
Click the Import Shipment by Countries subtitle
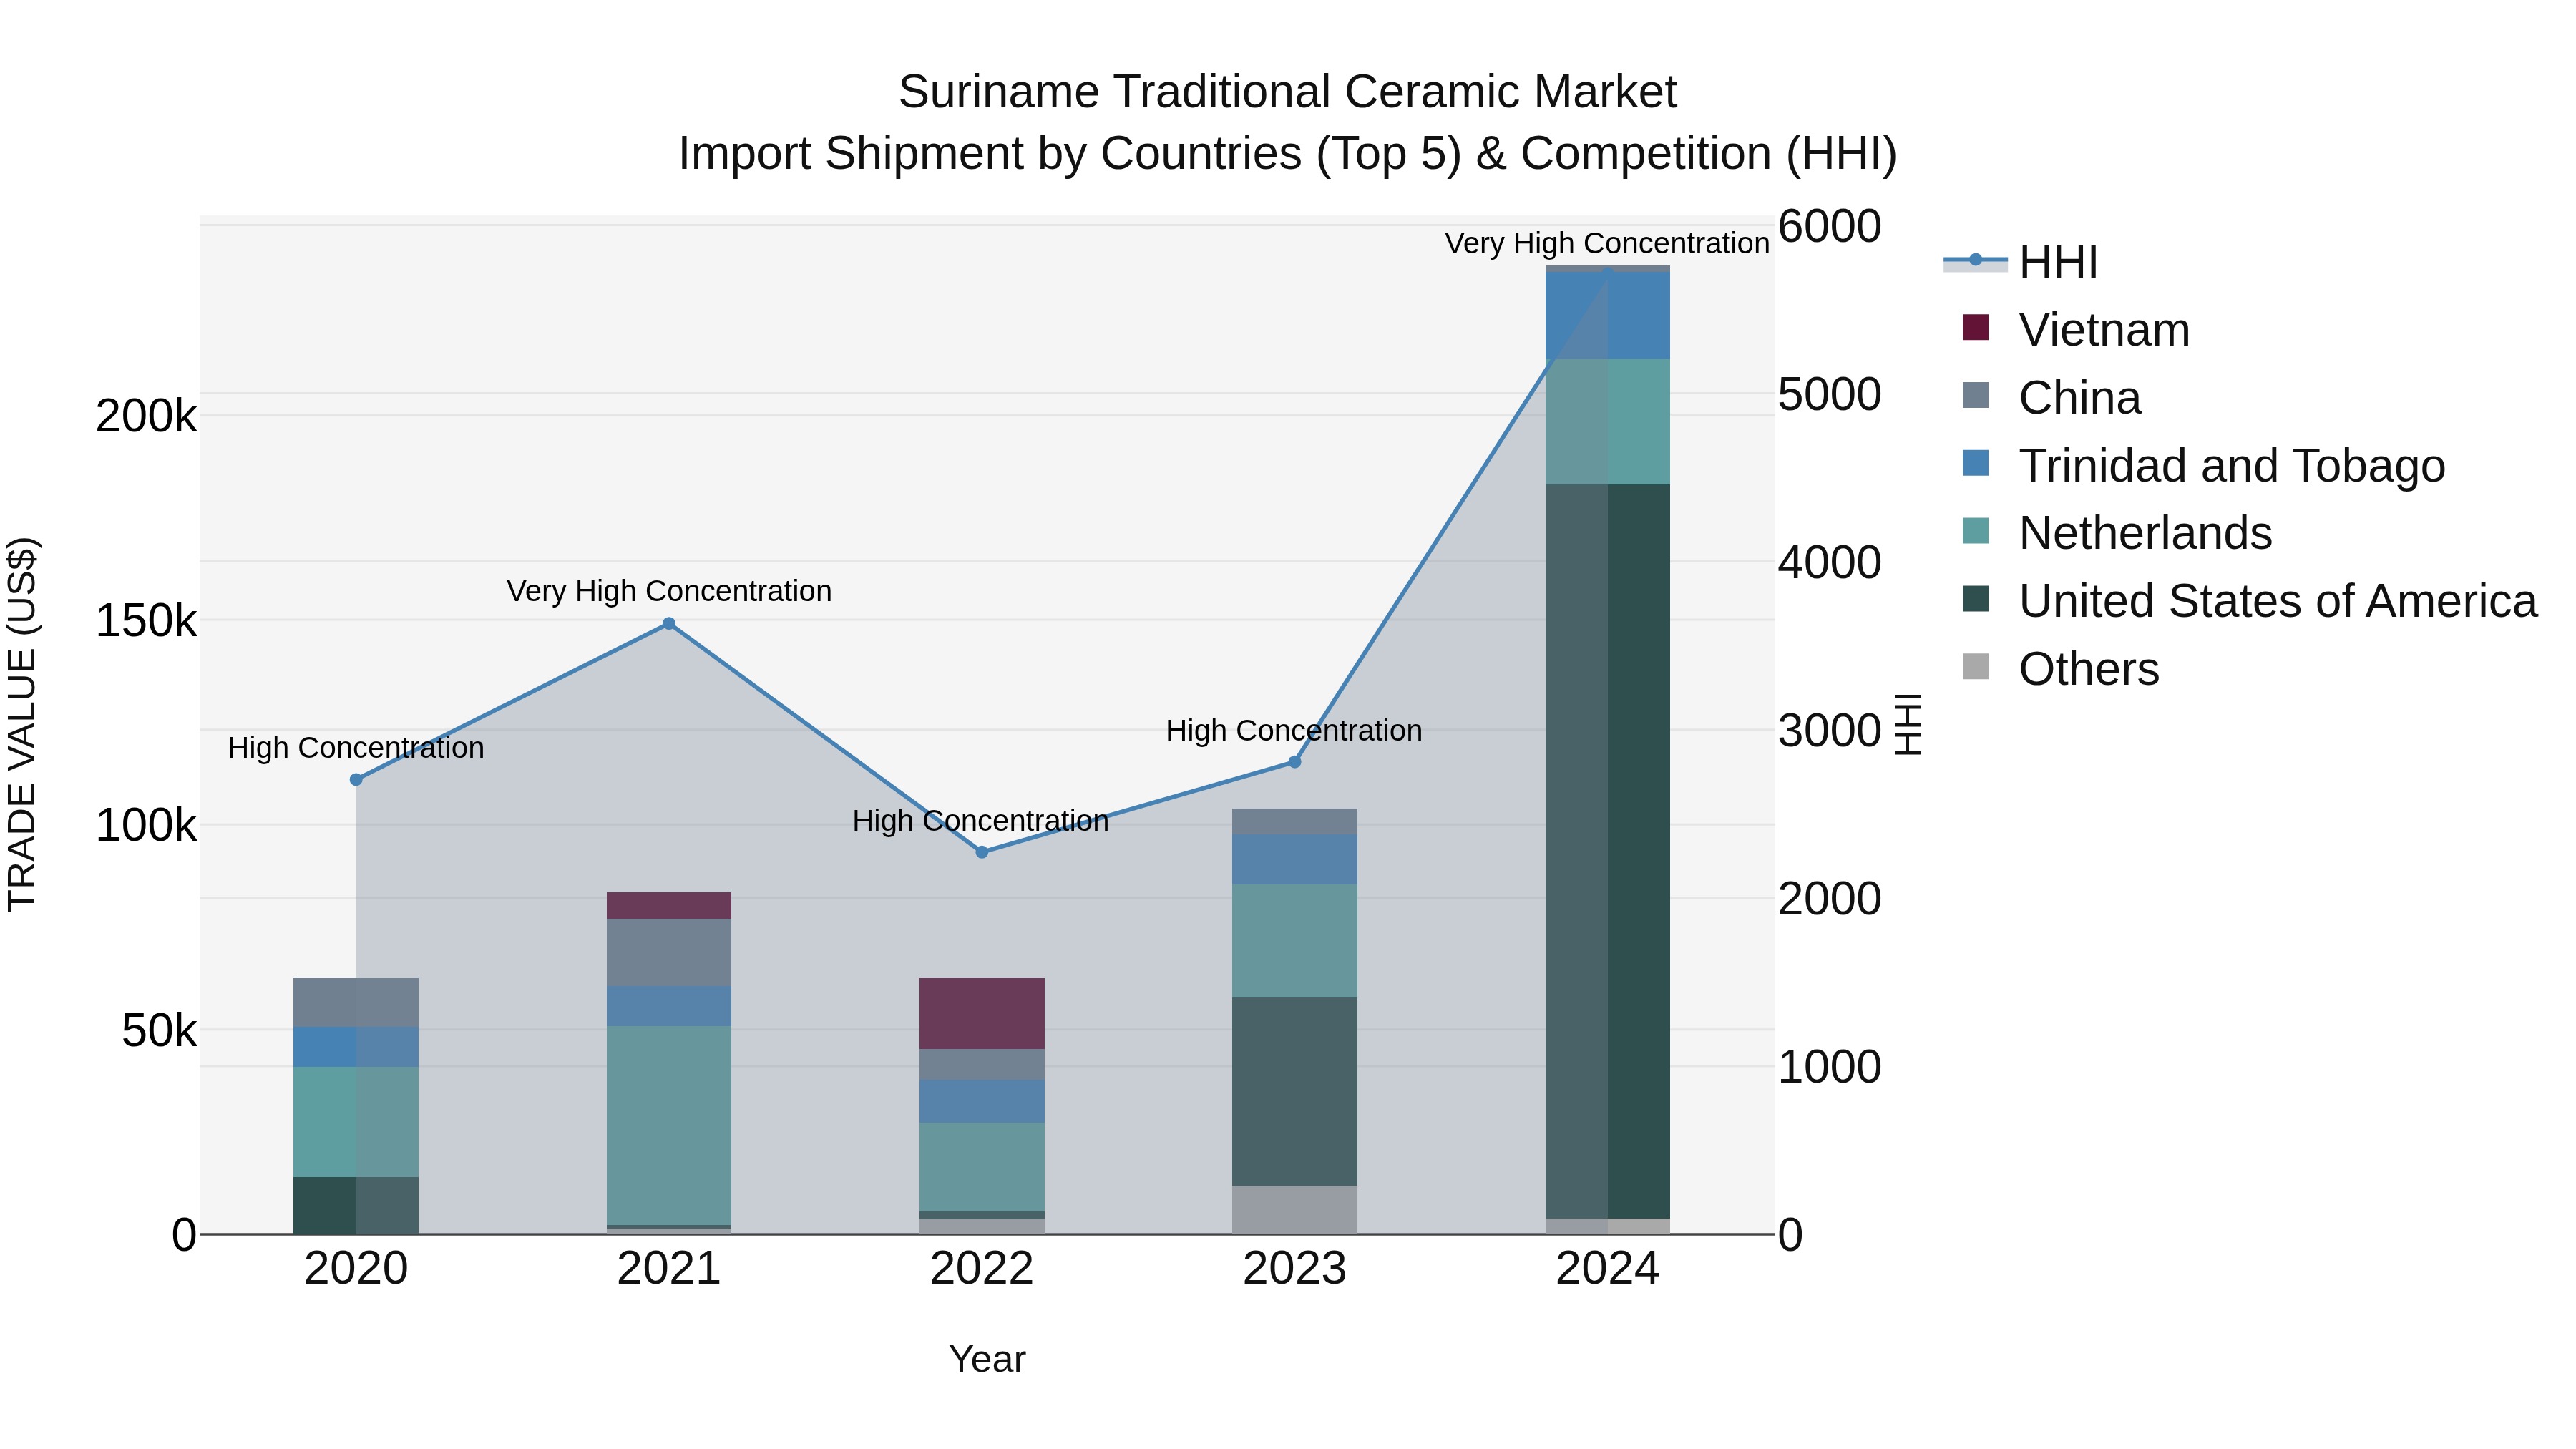click(x=1287, y=154)
